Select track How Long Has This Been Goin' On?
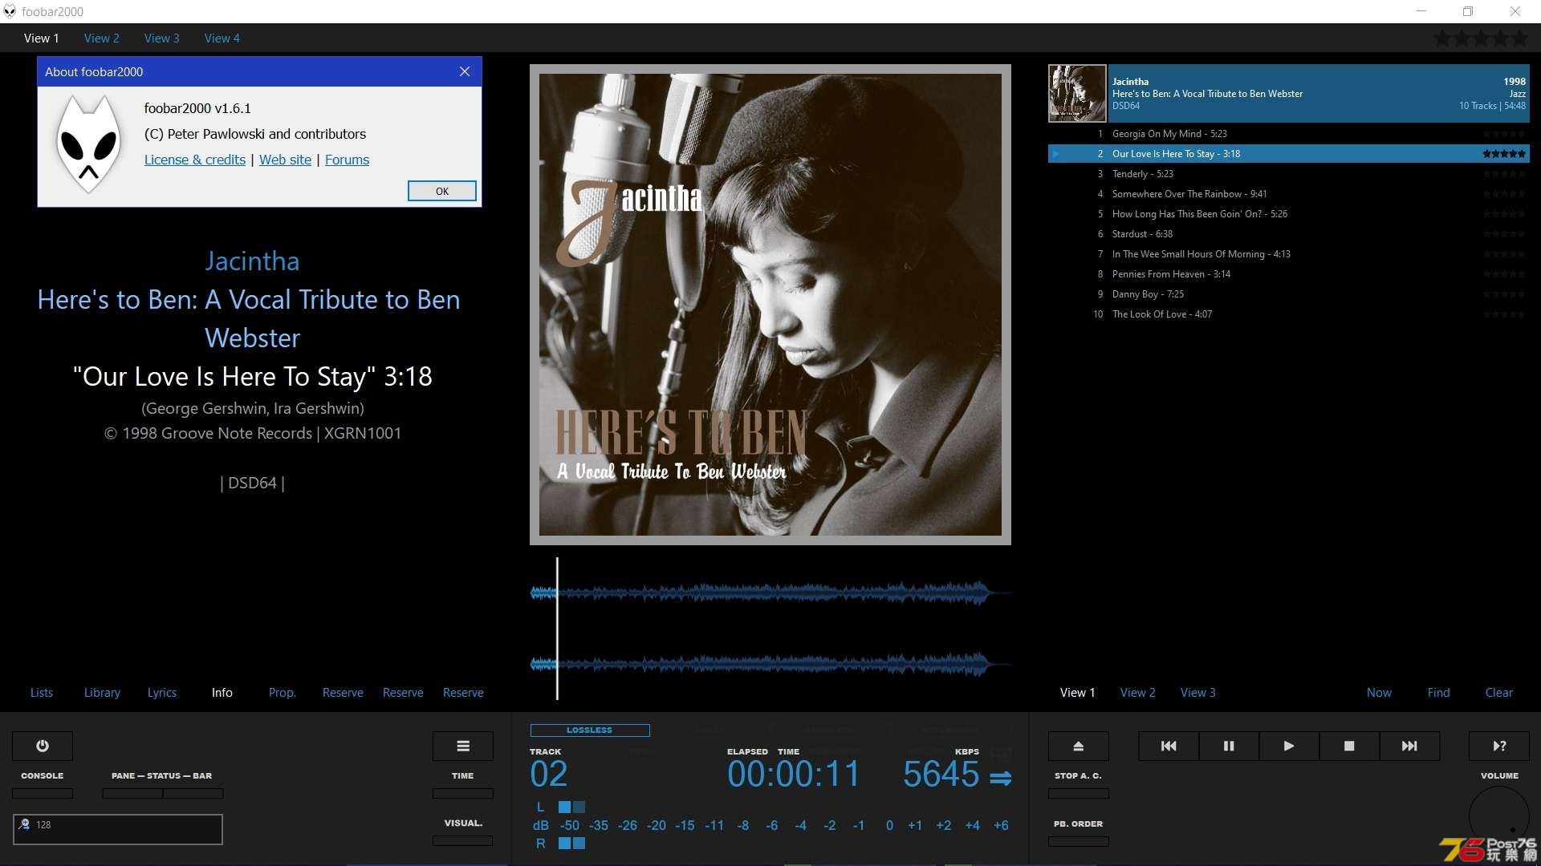 click(x=1289, y=214)
